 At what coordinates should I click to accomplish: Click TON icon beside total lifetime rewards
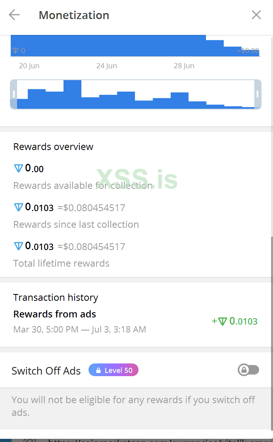pos(18,246)
